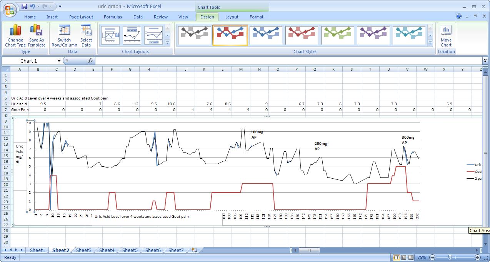Zoom out with minus button
The image size is (490, 262).
432,257
